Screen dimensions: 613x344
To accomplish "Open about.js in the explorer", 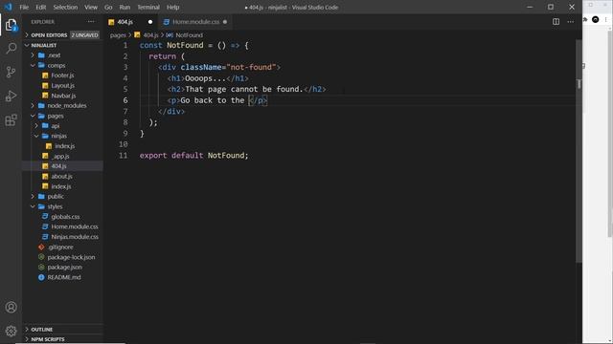I will pyautogui.click(x=62, y=176).
